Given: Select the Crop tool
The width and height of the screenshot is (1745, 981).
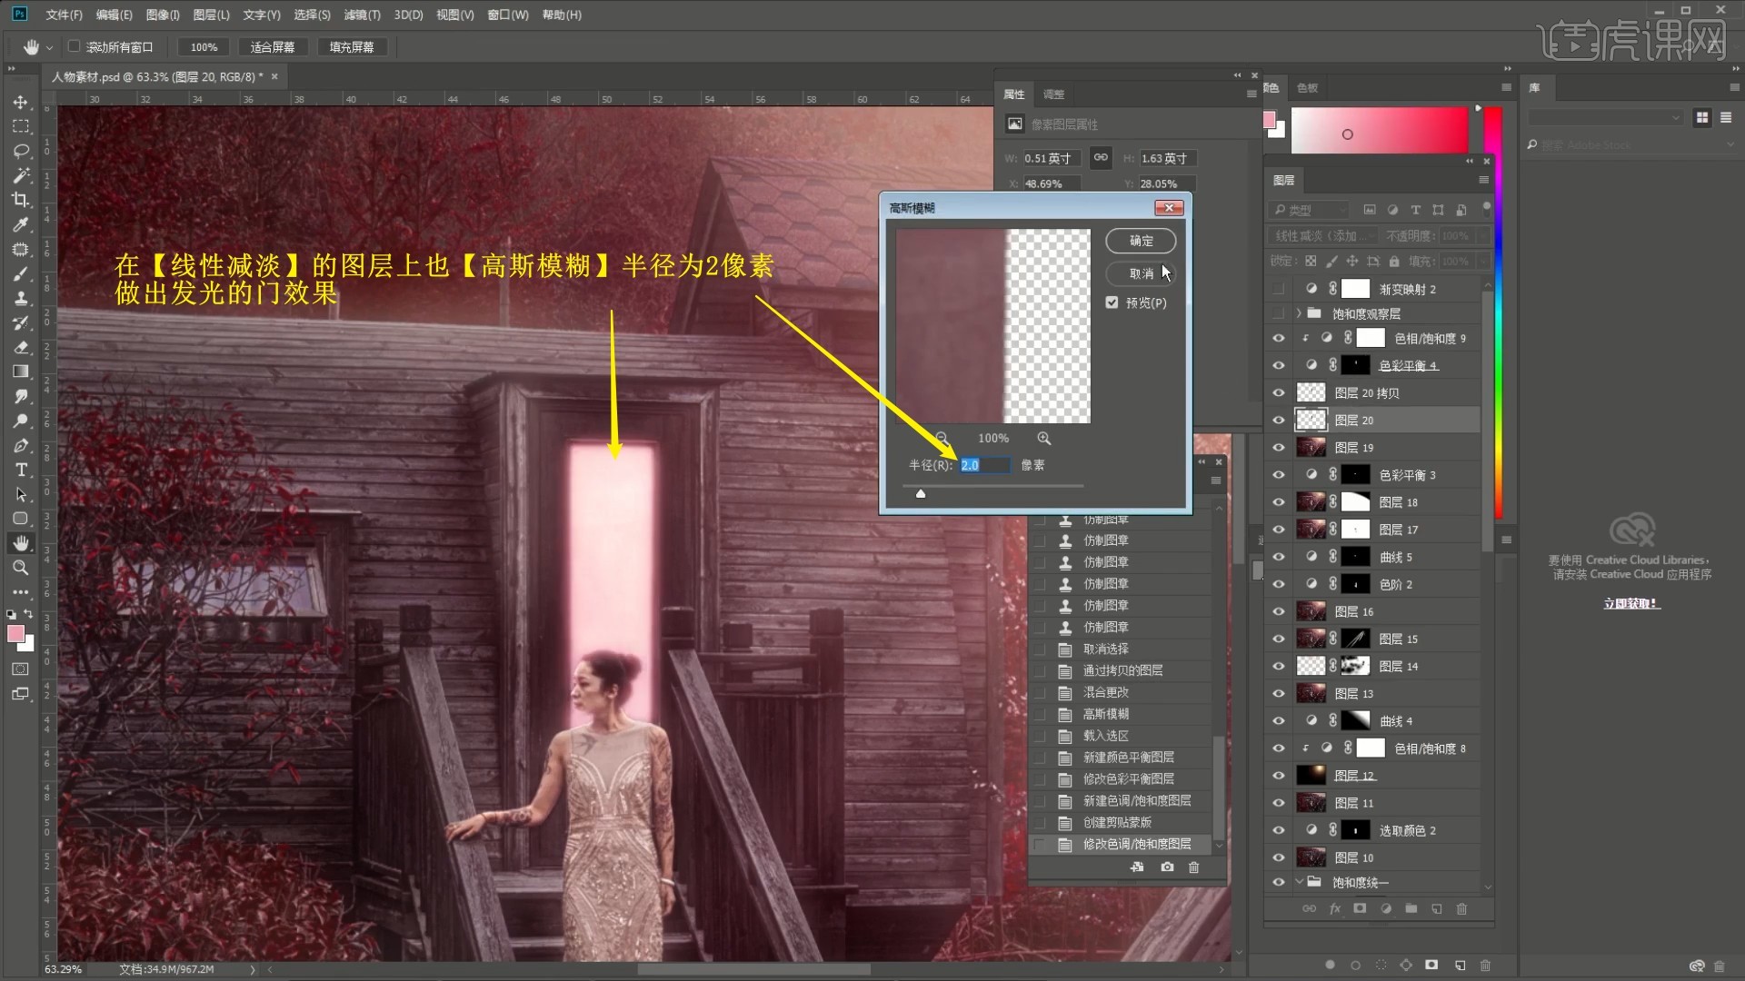Looking at the screenshot, I should click(20, 200).
